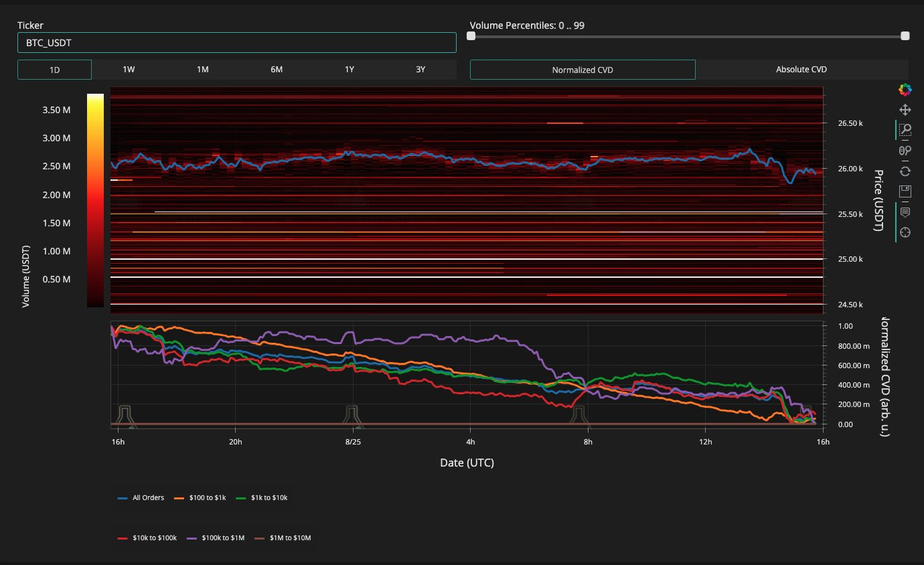The image size is (924, 565).
Task: Choose the 3Y time range
Action: click(x=420, y=70)
